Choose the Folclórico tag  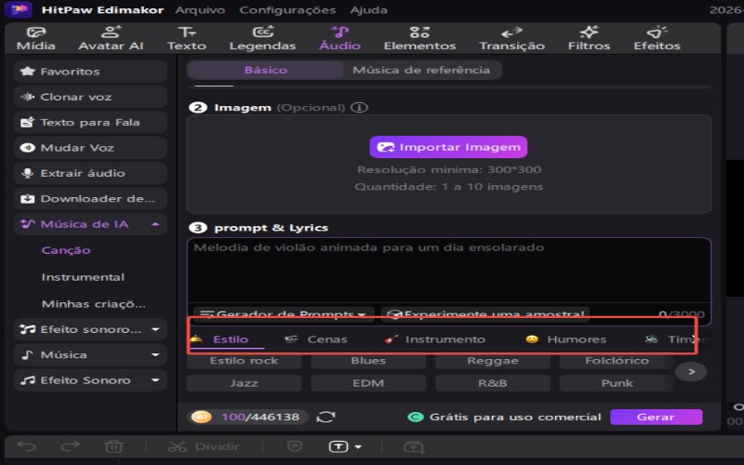point(617,361)
